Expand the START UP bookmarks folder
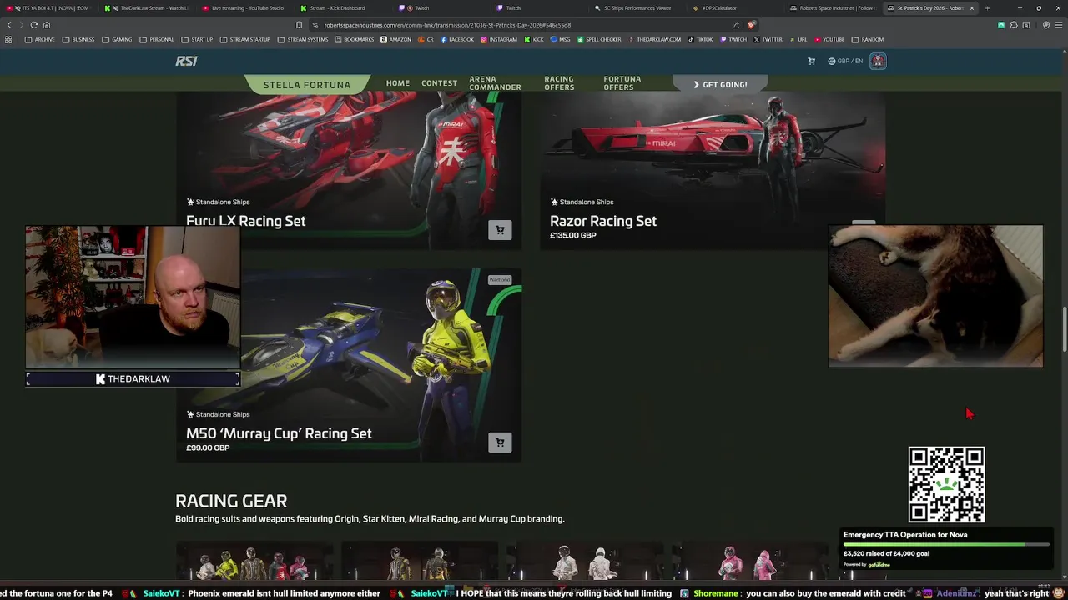The height and width of the screenshot is (600, 1068). pyautogui.click(x=197, y=39)
